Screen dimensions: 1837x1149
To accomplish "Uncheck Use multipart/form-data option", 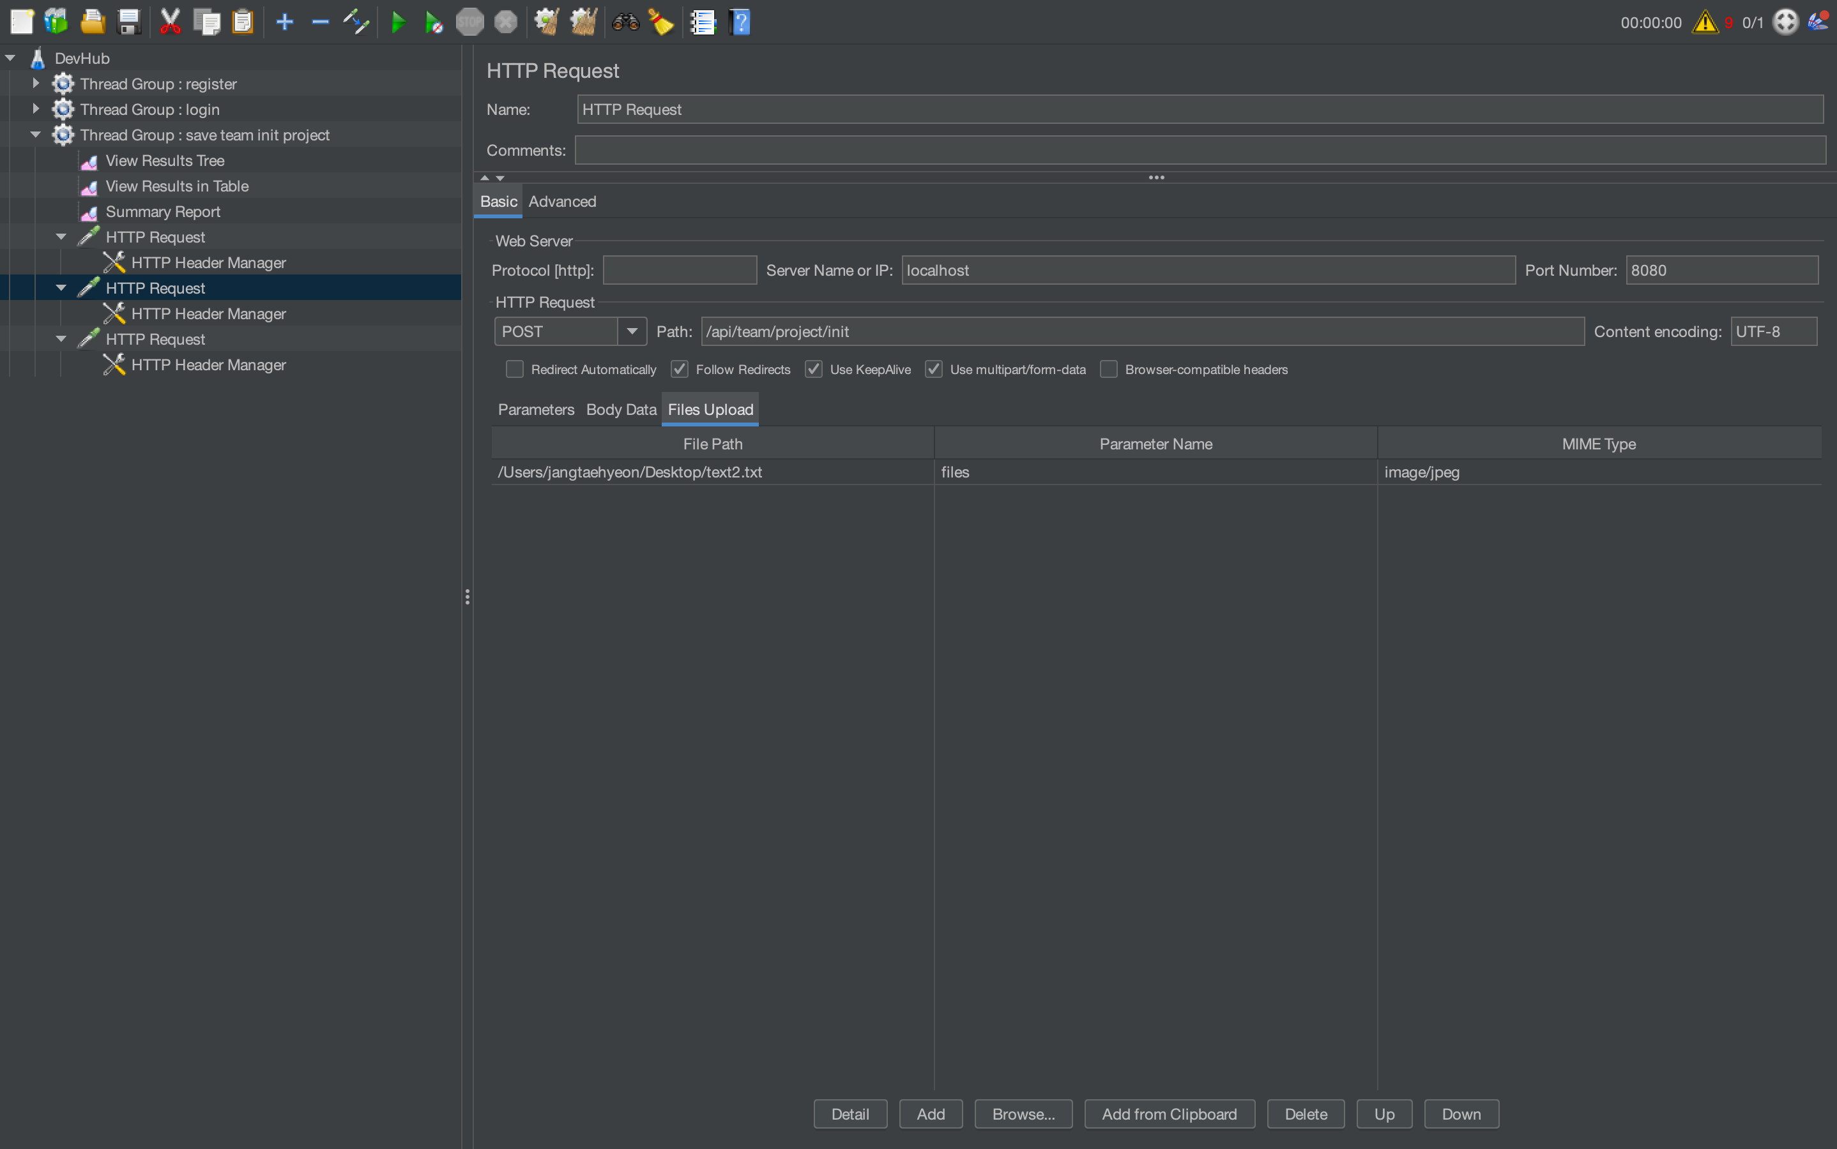I will coord(934,370).
